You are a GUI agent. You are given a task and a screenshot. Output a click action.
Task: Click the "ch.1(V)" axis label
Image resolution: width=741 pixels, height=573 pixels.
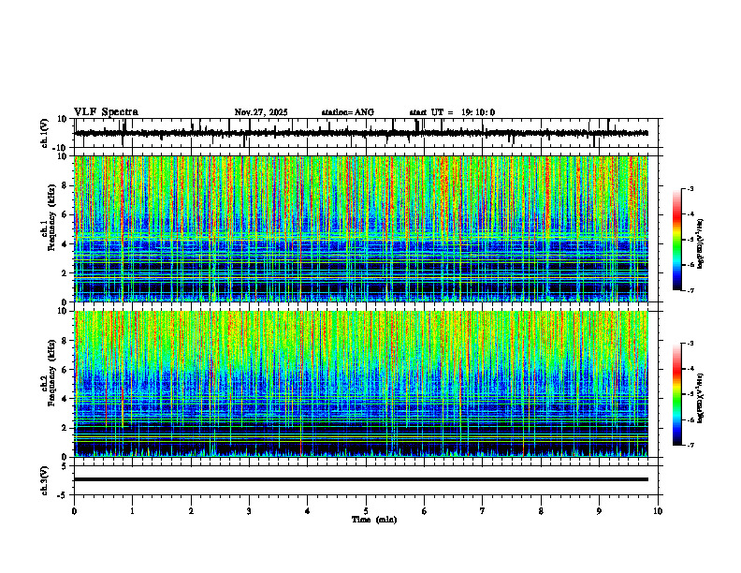click(45, 133)
